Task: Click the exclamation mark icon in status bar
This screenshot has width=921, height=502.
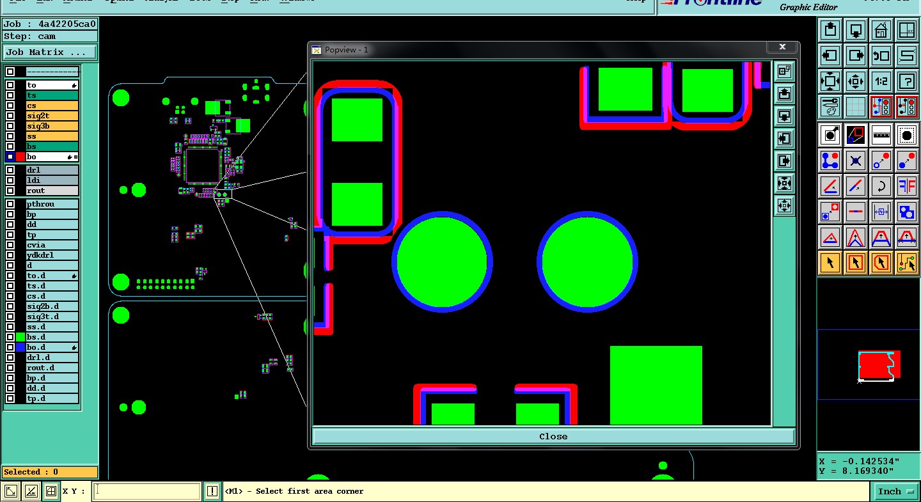Action: point(212,491)
